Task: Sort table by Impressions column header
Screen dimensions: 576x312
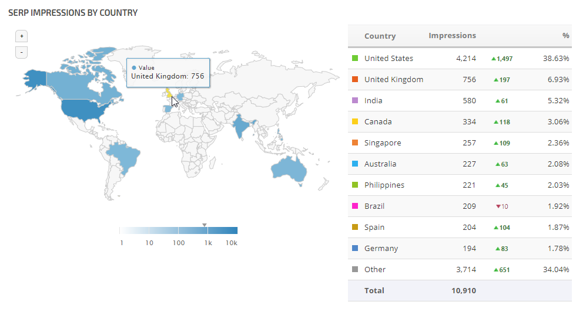Action: [x=452, y=36]
